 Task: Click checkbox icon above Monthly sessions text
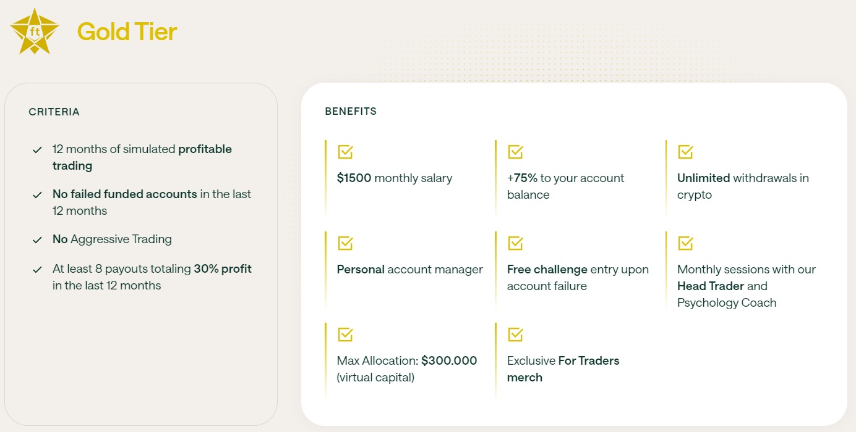click(x=685, y=243)
